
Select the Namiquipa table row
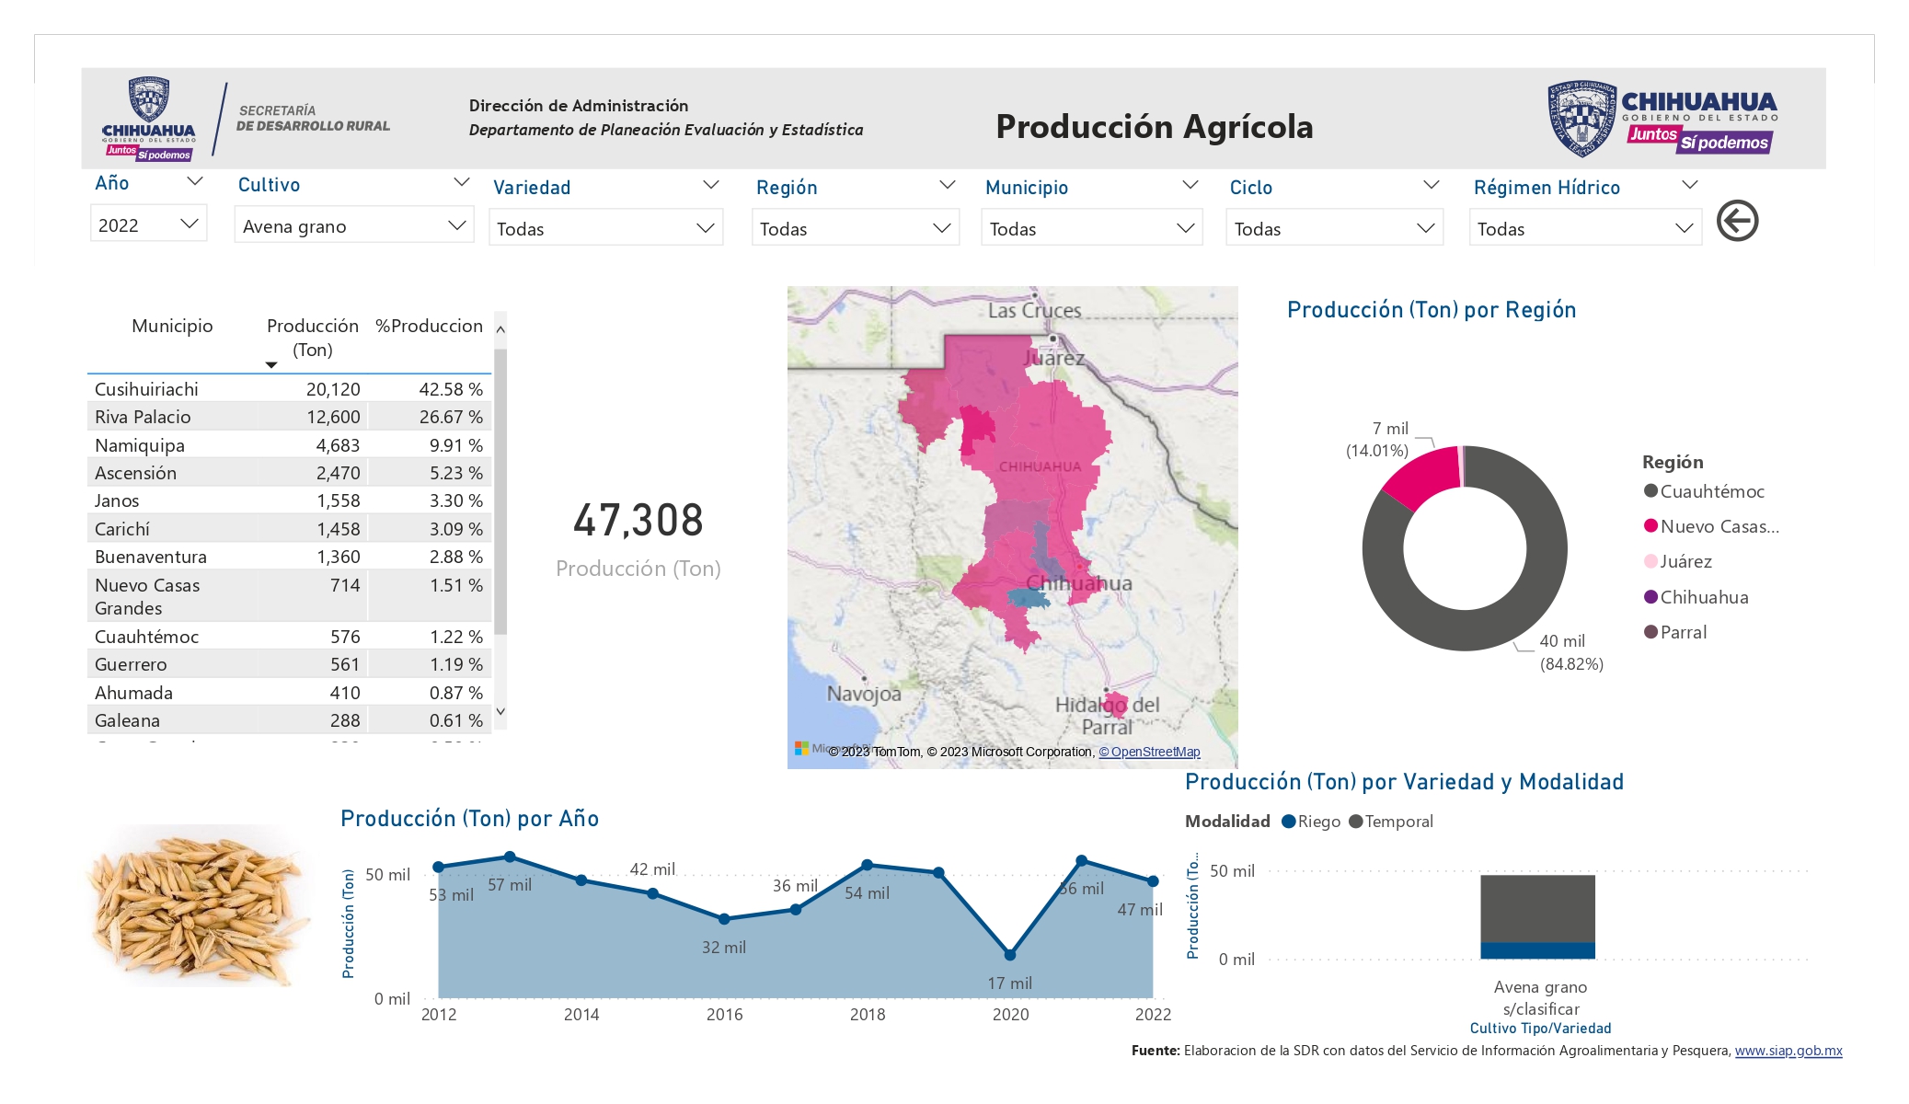pos(290,445)
